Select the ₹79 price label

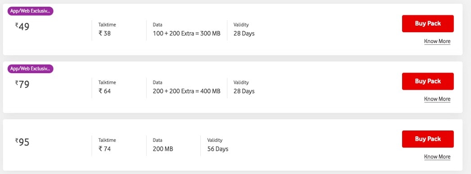pos(22,85)
